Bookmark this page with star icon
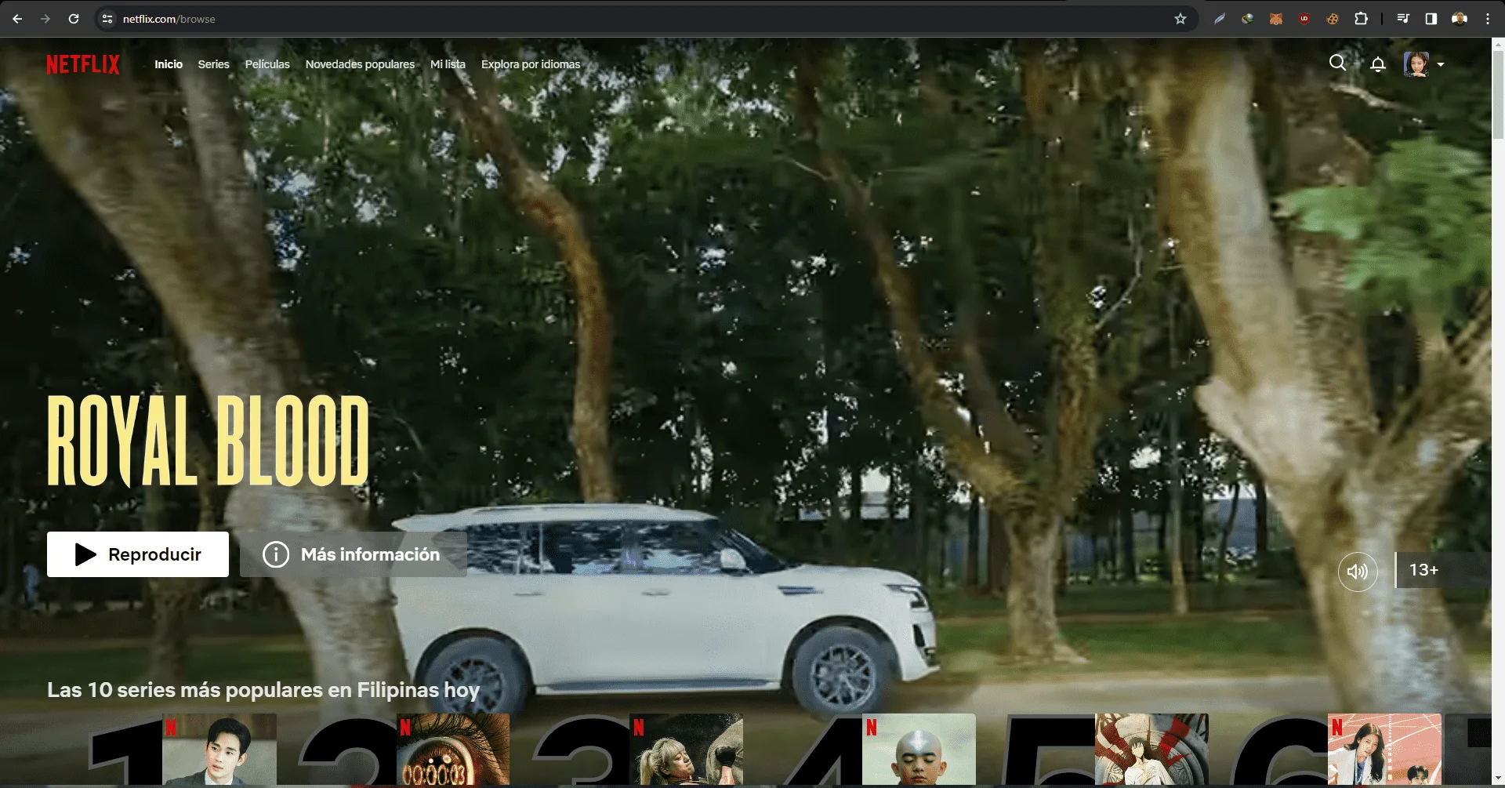The image size is (1505, 788). (1180, 19)
